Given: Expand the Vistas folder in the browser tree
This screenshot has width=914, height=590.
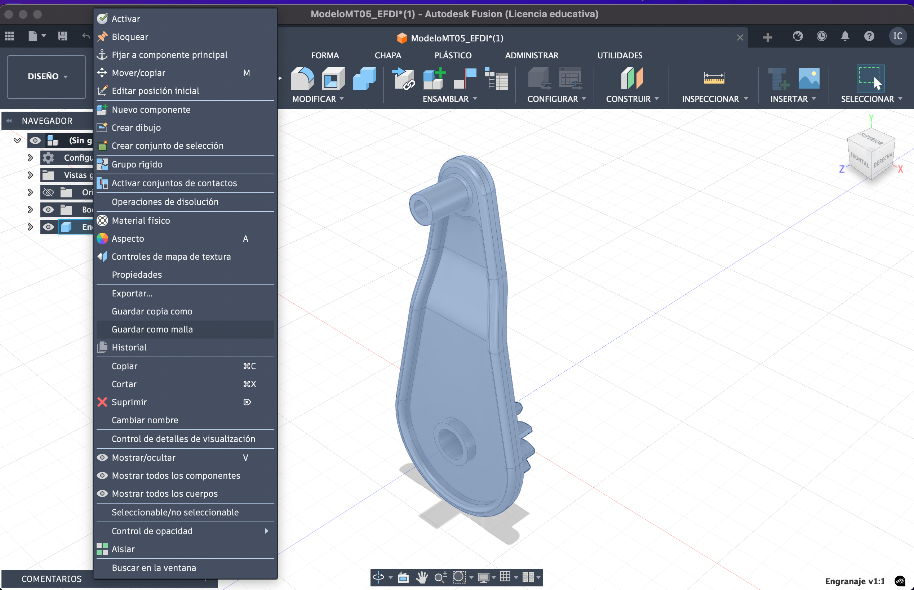Looking at the screenshot, I should [x=30, y=175].
